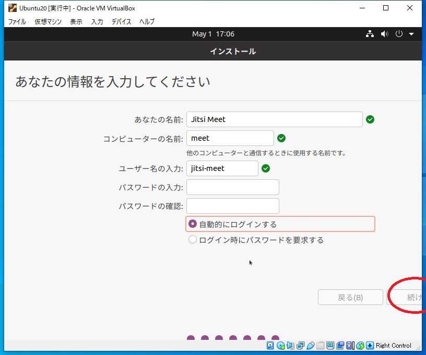
Task: Open the Ubuntu network status icon
Action: click(370, 34)
